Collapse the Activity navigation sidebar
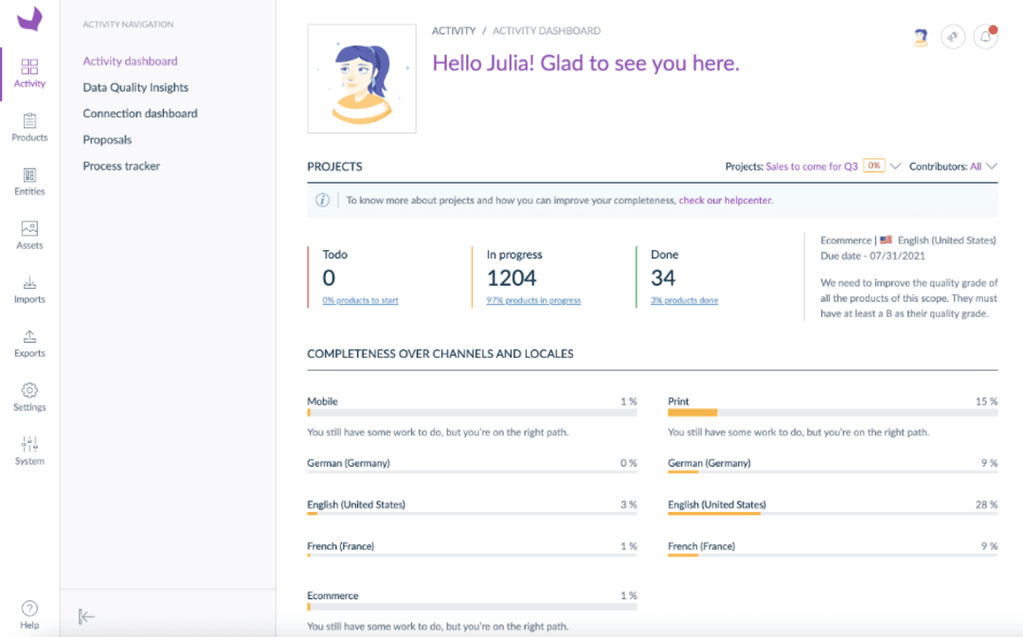Image resolution: width=1023 pixels, height=637 pixels. tap(86, 616)
